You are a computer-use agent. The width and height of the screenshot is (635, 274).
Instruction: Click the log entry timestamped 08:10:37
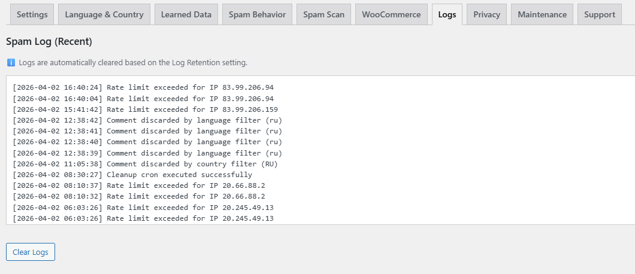138,185
